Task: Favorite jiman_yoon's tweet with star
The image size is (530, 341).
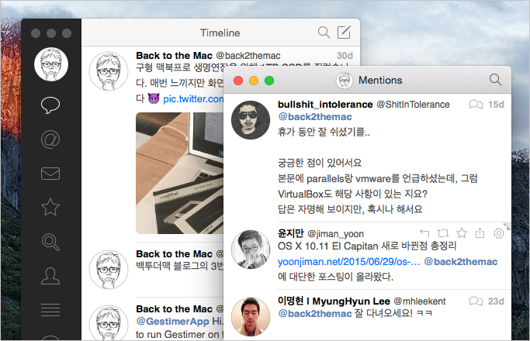Action: click(462, 233)
